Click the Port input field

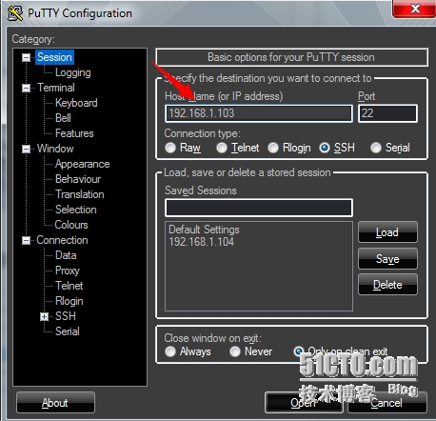click(x=387, y=113)
